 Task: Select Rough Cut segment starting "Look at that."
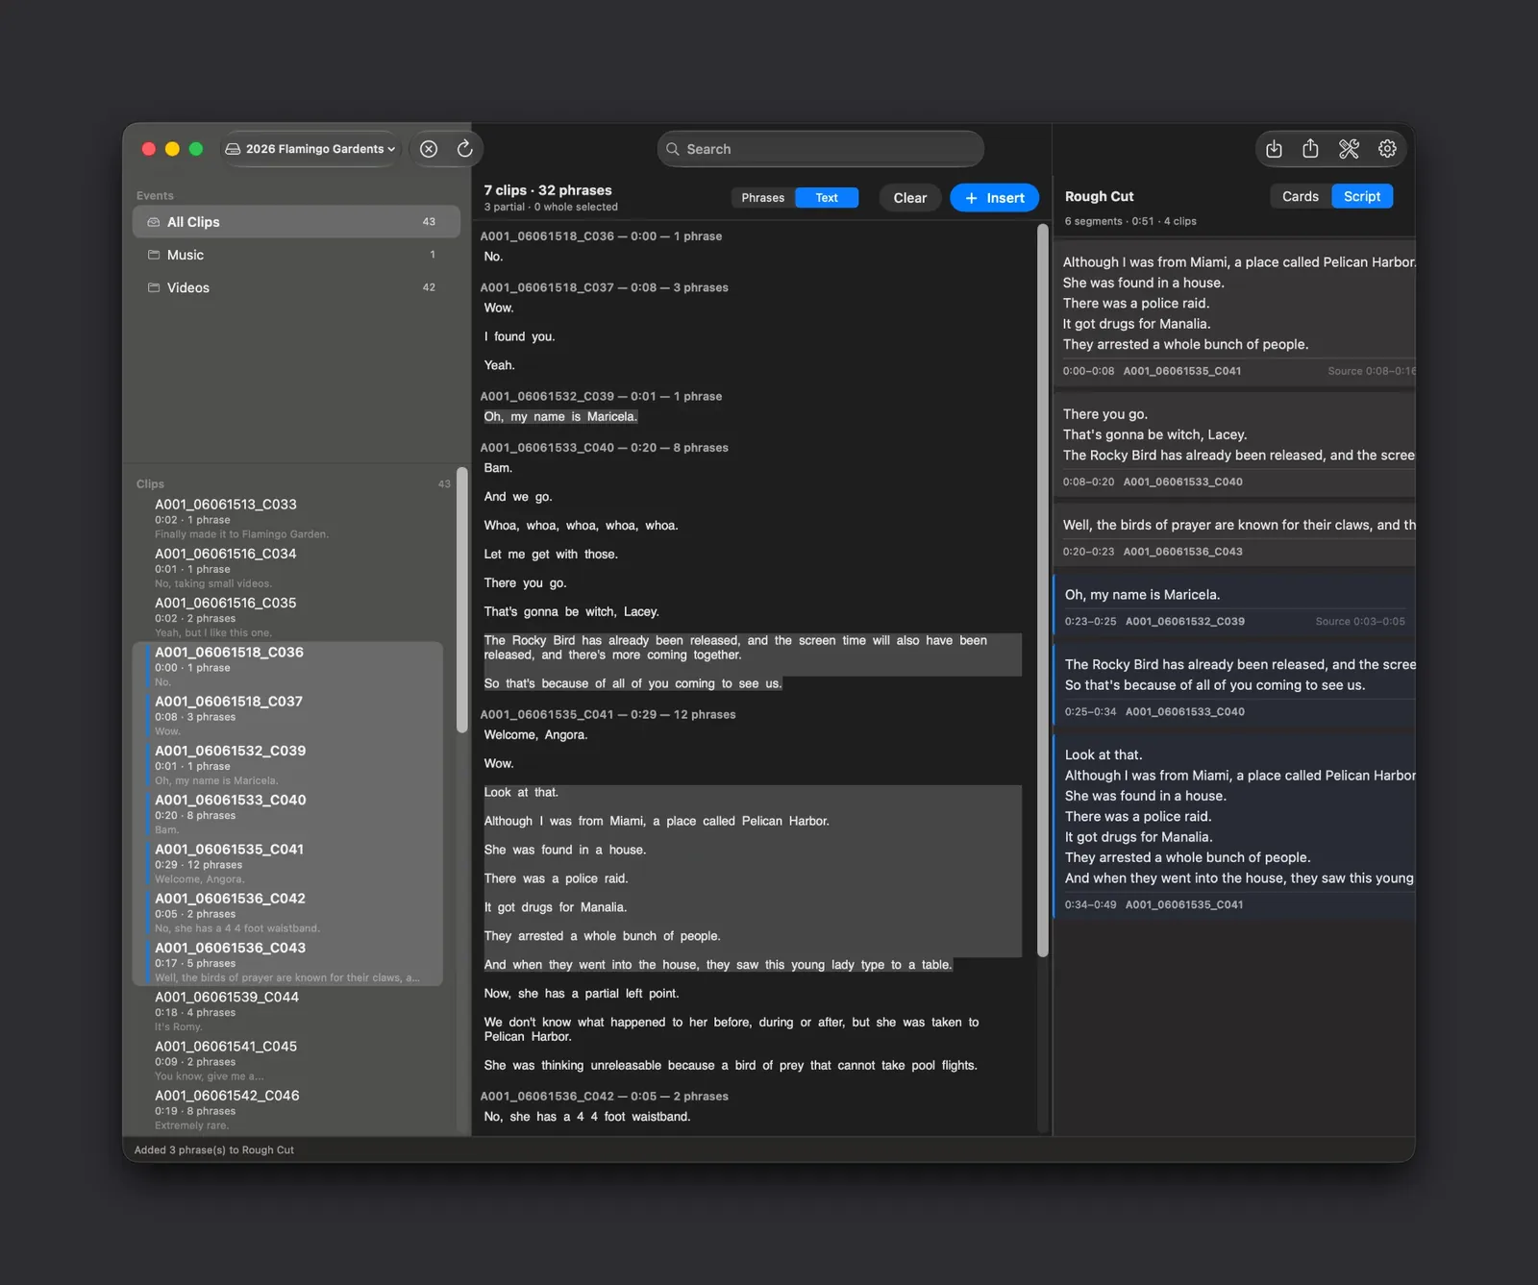tap(1234, 826)
